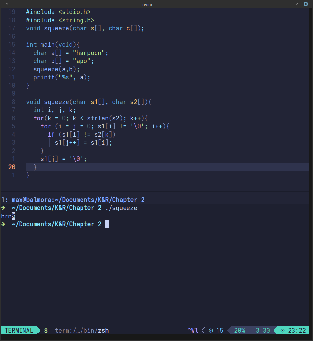Screen dimensions: 313x341
Task: Click the hrn program output
Action: pyautogui.click(x=6, y=216)
